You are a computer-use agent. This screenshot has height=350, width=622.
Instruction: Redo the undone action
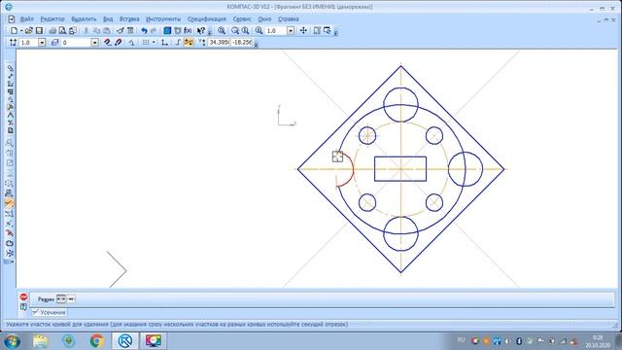click(154, 30)
